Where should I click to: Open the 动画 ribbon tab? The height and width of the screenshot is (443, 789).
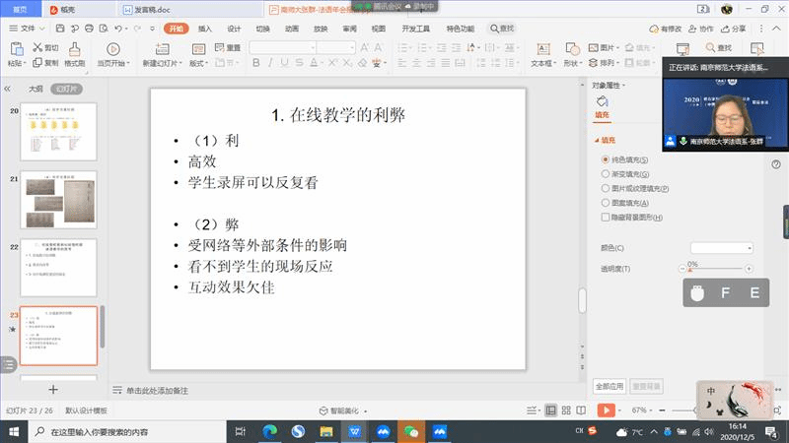[292, 29]
